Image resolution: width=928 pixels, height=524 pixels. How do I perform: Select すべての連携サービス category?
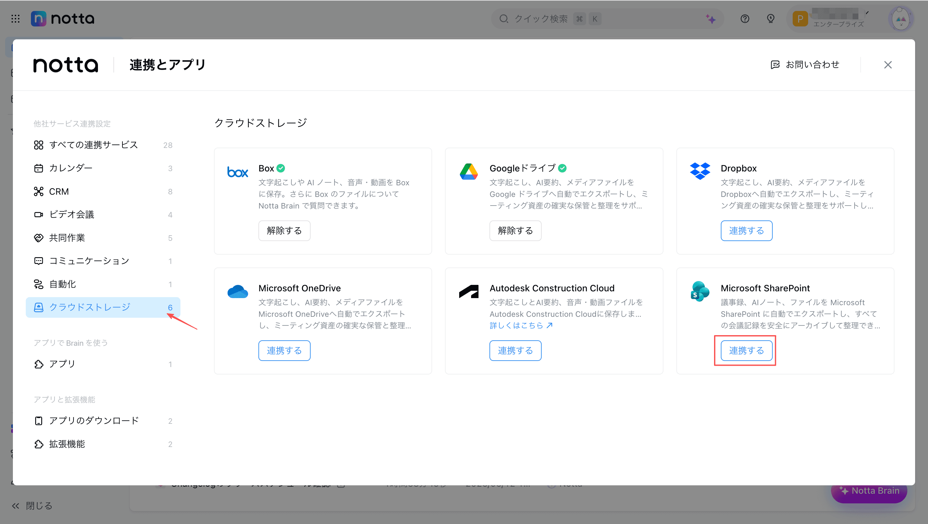coord(103,145)
